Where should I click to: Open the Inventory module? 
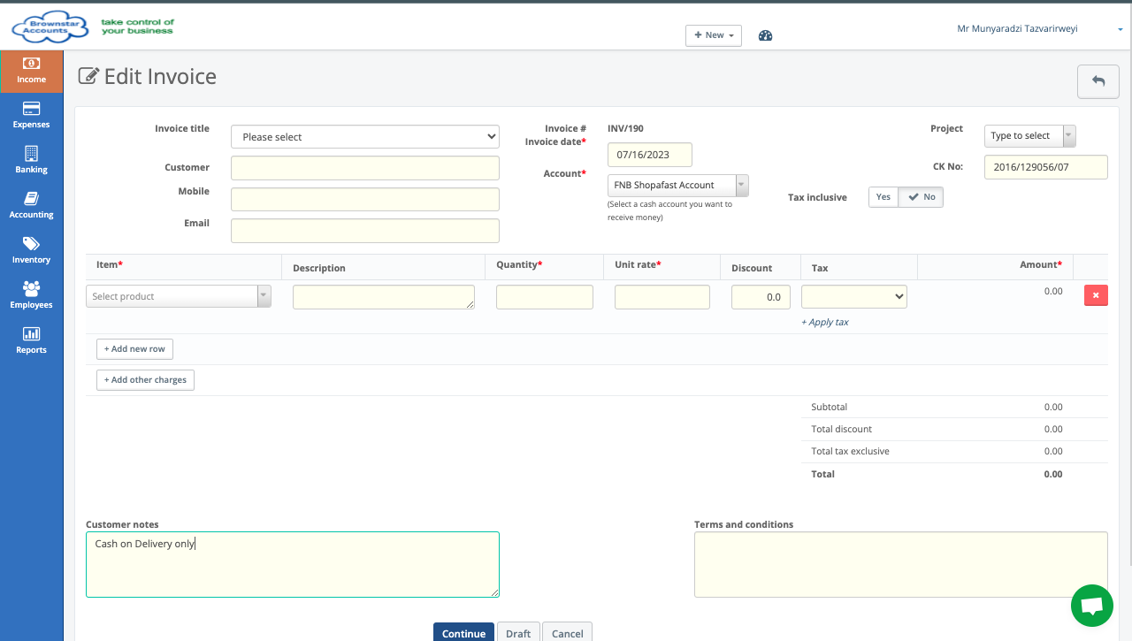click(32, 250)
